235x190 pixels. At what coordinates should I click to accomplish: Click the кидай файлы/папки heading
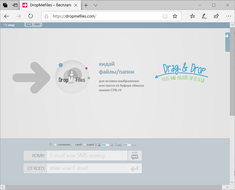coord(116,68)
